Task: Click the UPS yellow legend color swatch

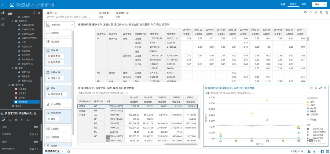Action: 308,102
